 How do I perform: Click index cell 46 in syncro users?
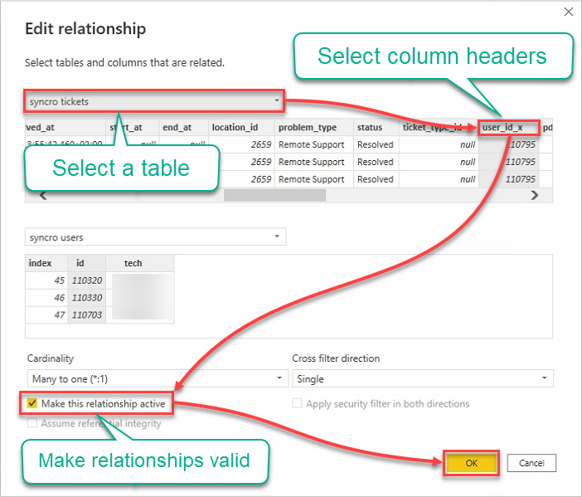coord(46,298)
